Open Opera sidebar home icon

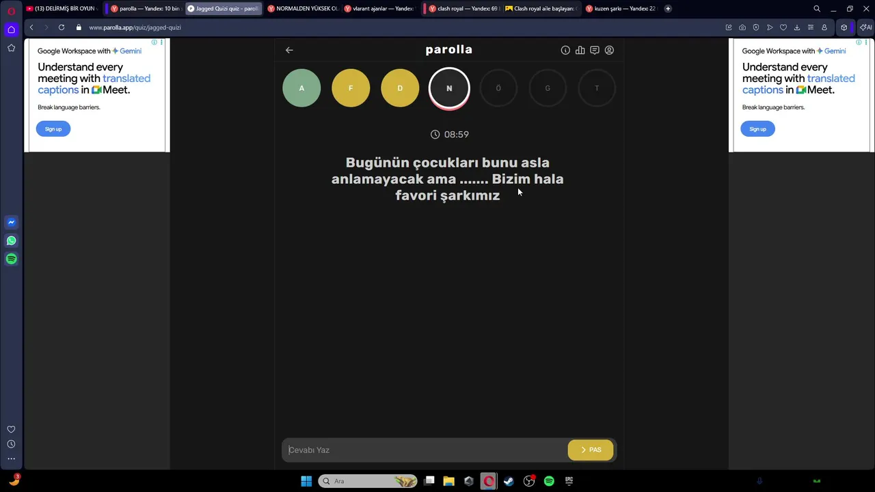pyautogui.click(x=11, y=29)
